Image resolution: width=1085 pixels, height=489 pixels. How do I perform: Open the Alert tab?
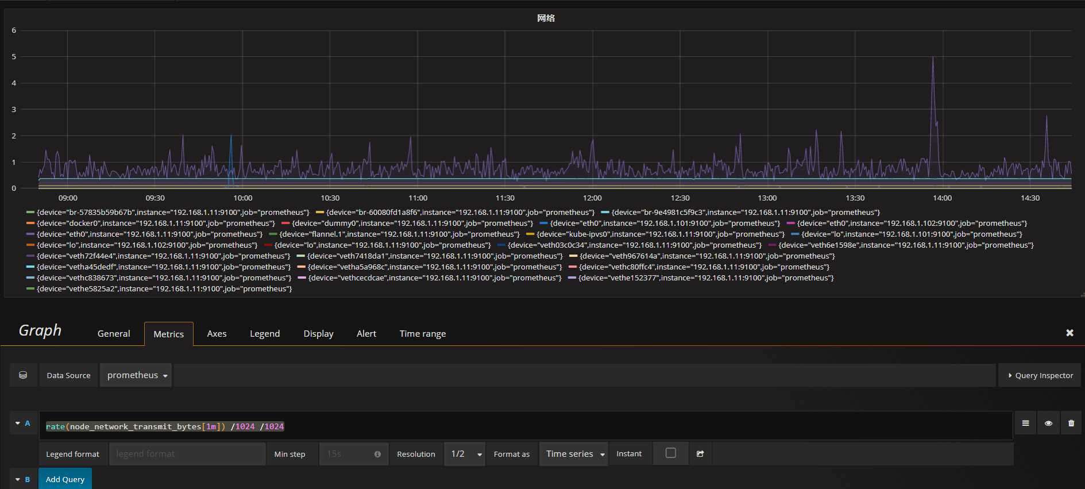366,334
